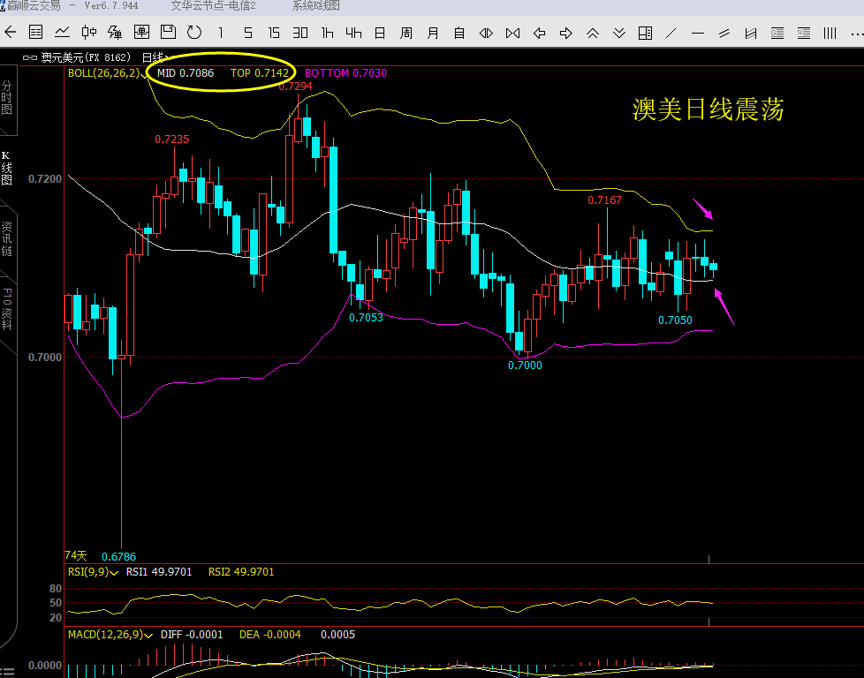This screenshot has height=678, width=864.
Task: Switch to the 5-minute period
Action: tap(248, 33)
